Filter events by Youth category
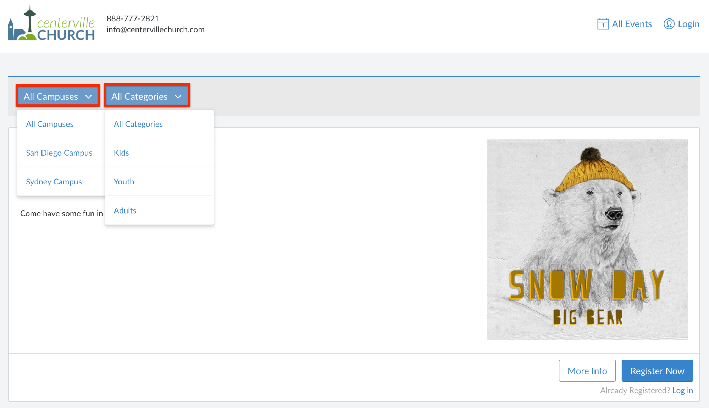Viewport: 709px width, 408px height. [124, 182]
